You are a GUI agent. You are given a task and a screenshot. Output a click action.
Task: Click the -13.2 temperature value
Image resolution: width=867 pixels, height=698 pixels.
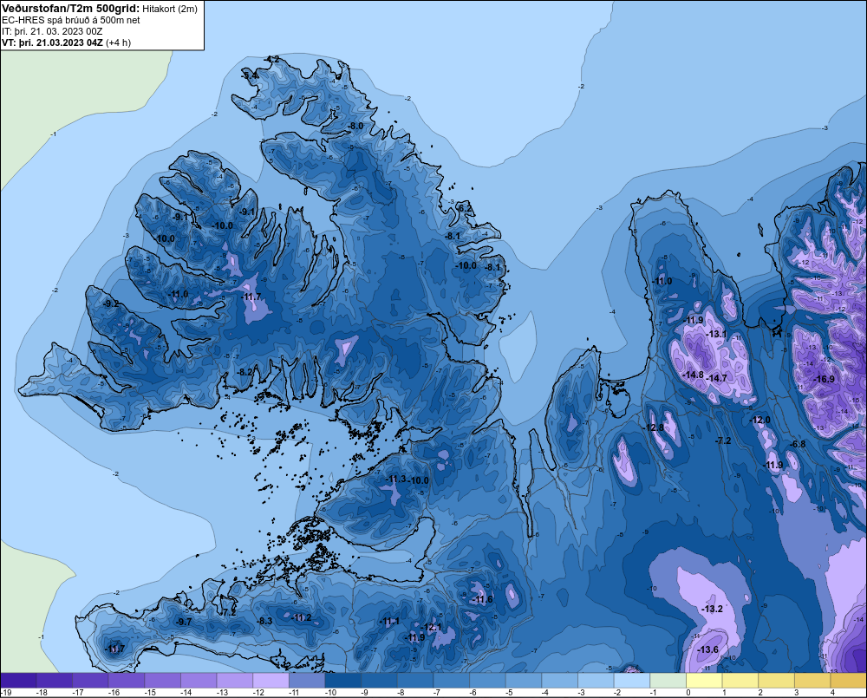(x=712, y=609)
